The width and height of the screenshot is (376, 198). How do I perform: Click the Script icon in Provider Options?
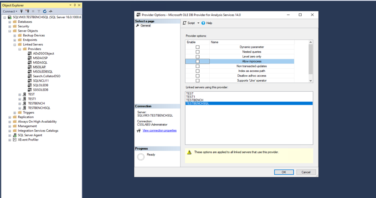[x=184, y=23]
